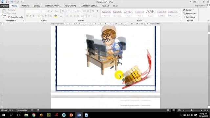Apply subscript formatting
The image size is (210, 118).
click(42, 16)
